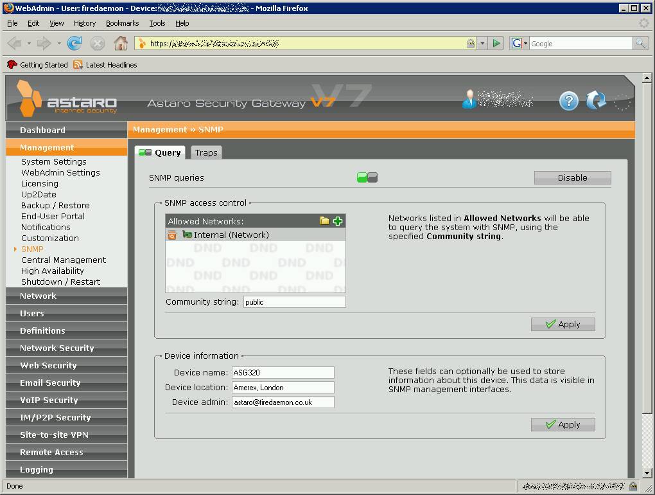655x495 pixels.
Task: Open WebAdmin Settings page
Action: pyautogui.click(x=60, y=173)
